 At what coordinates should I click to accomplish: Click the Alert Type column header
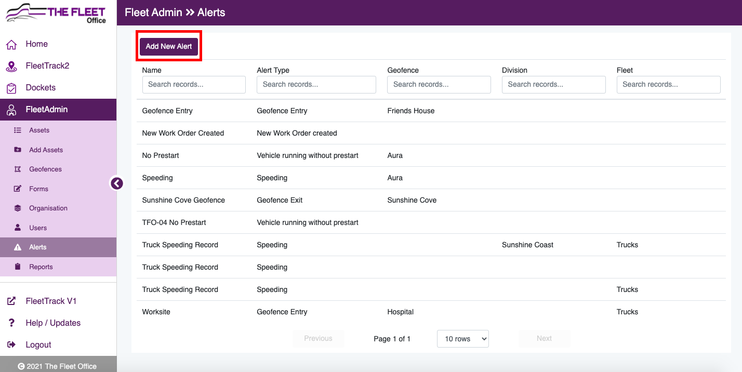pos(273,70)
